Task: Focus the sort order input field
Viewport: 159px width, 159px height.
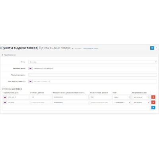Action: tap(93, 75)
